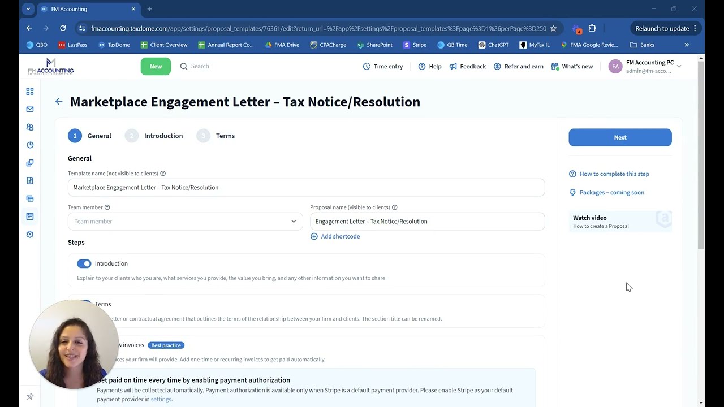Open Packages – coming soon link
Image resolution: width=724 pixels, height=407 pixels.
pos(606,193)
